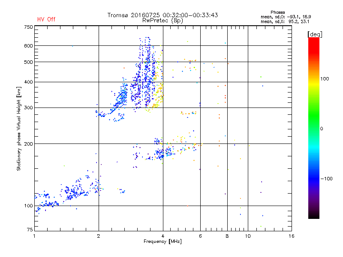Click the '[deg]' colorbar unit label
This screenshot has height=257, width=343.
[x=315, y=34]
